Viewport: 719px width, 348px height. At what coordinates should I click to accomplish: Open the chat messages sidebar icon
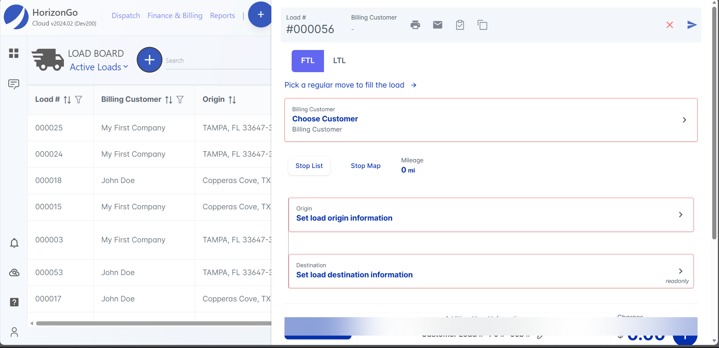(x=14, y=84)
